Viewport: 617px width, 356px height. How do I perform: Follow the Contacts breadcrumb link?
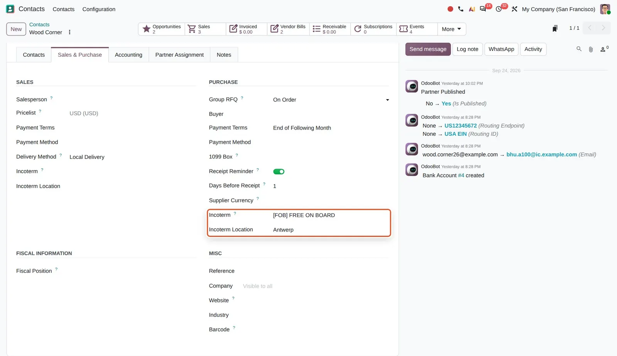[39, 24]
